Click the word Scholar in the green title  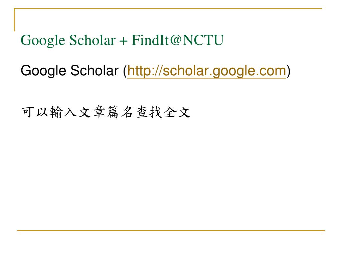point(92,40)
